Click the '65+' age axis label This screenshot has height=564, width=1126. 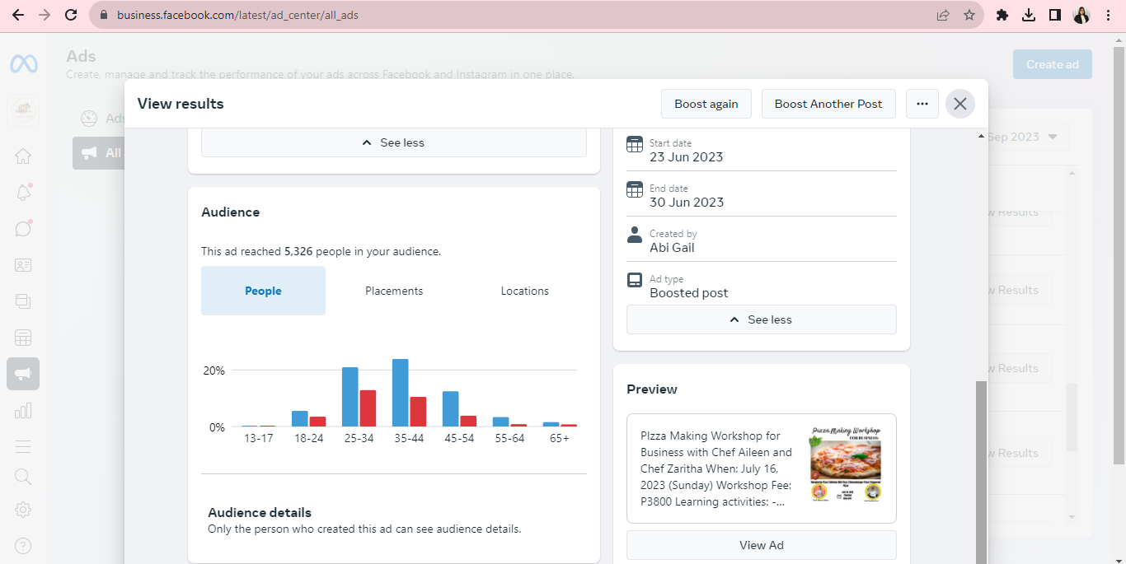click(559, 438)
